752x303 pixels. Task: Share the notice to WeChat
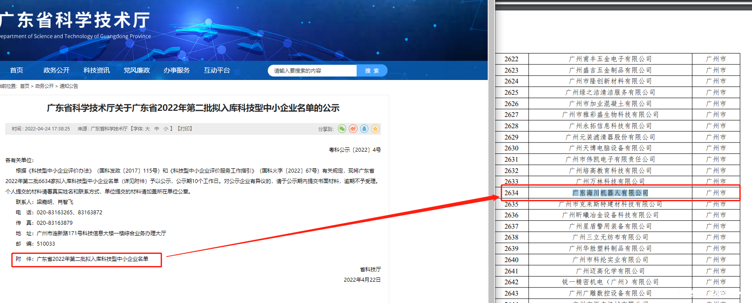[342, 129]
